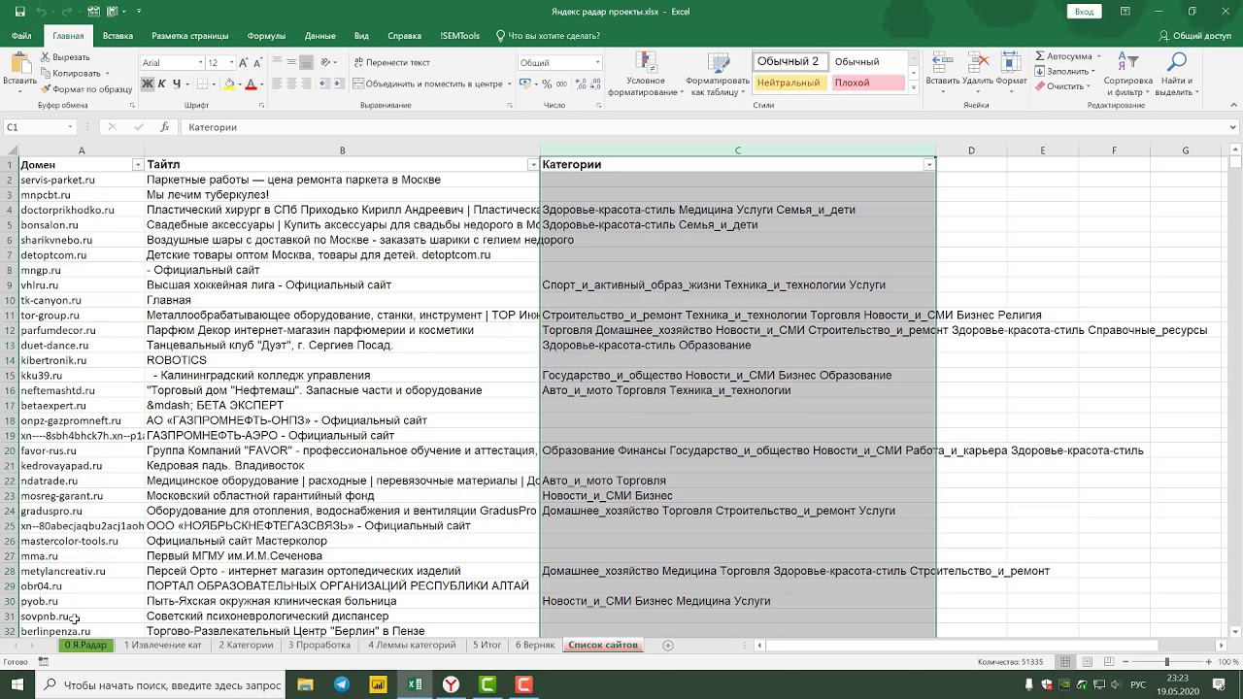The image size is (1243, 699).
Task: Click Общий доступ share button
Action: [x=1194, y=36]
